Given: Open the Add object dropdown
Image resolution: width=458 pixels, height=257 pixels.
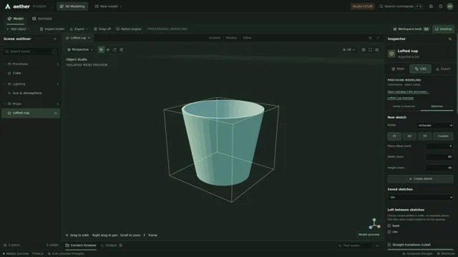Looking at the screenshot, I should [18, 29].
